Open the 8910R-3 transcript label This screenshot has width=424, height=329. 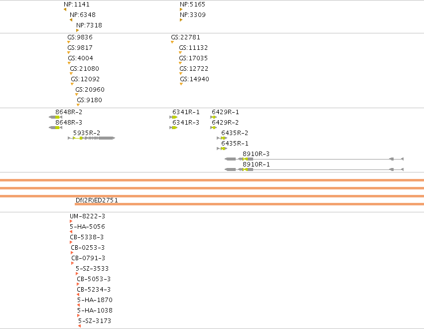tap(256, 154)
